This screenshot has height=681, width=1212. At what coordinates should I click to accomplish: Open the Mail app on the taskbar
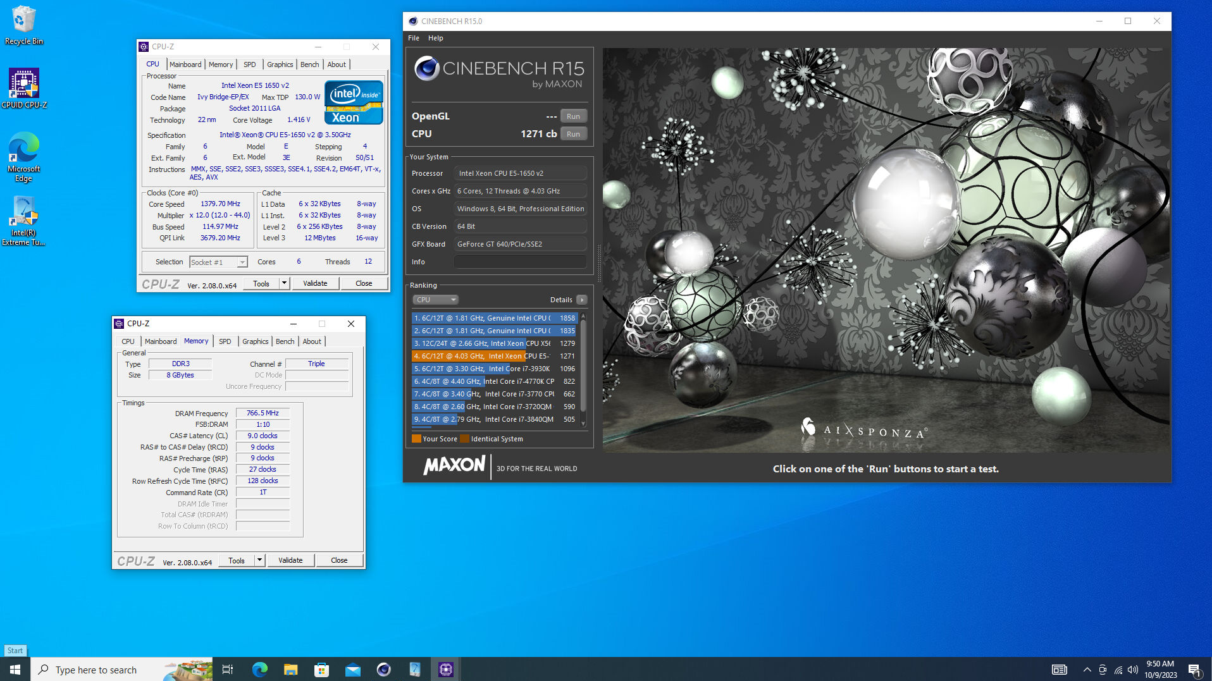click(x=352, y=669)
